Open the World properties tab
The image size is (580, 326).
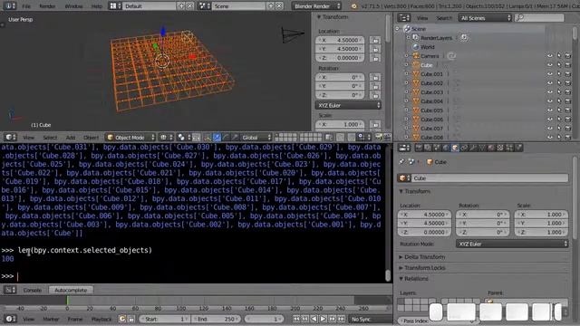pos(446,148)
